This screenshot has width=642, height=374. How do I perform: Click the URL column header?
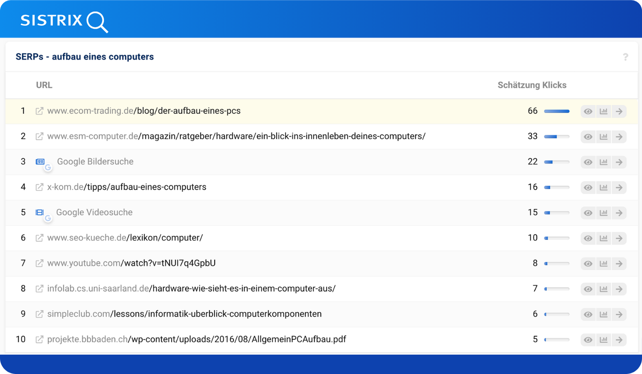pyautogui.click(x=44, y=85)
